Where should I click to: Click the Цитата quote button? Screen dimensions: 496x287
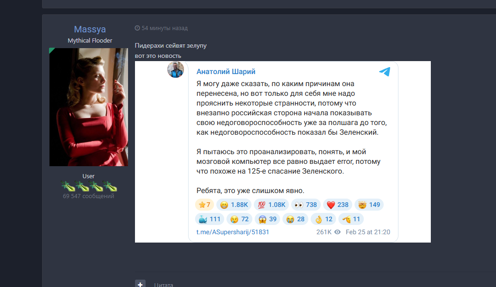tap(164, 285)
